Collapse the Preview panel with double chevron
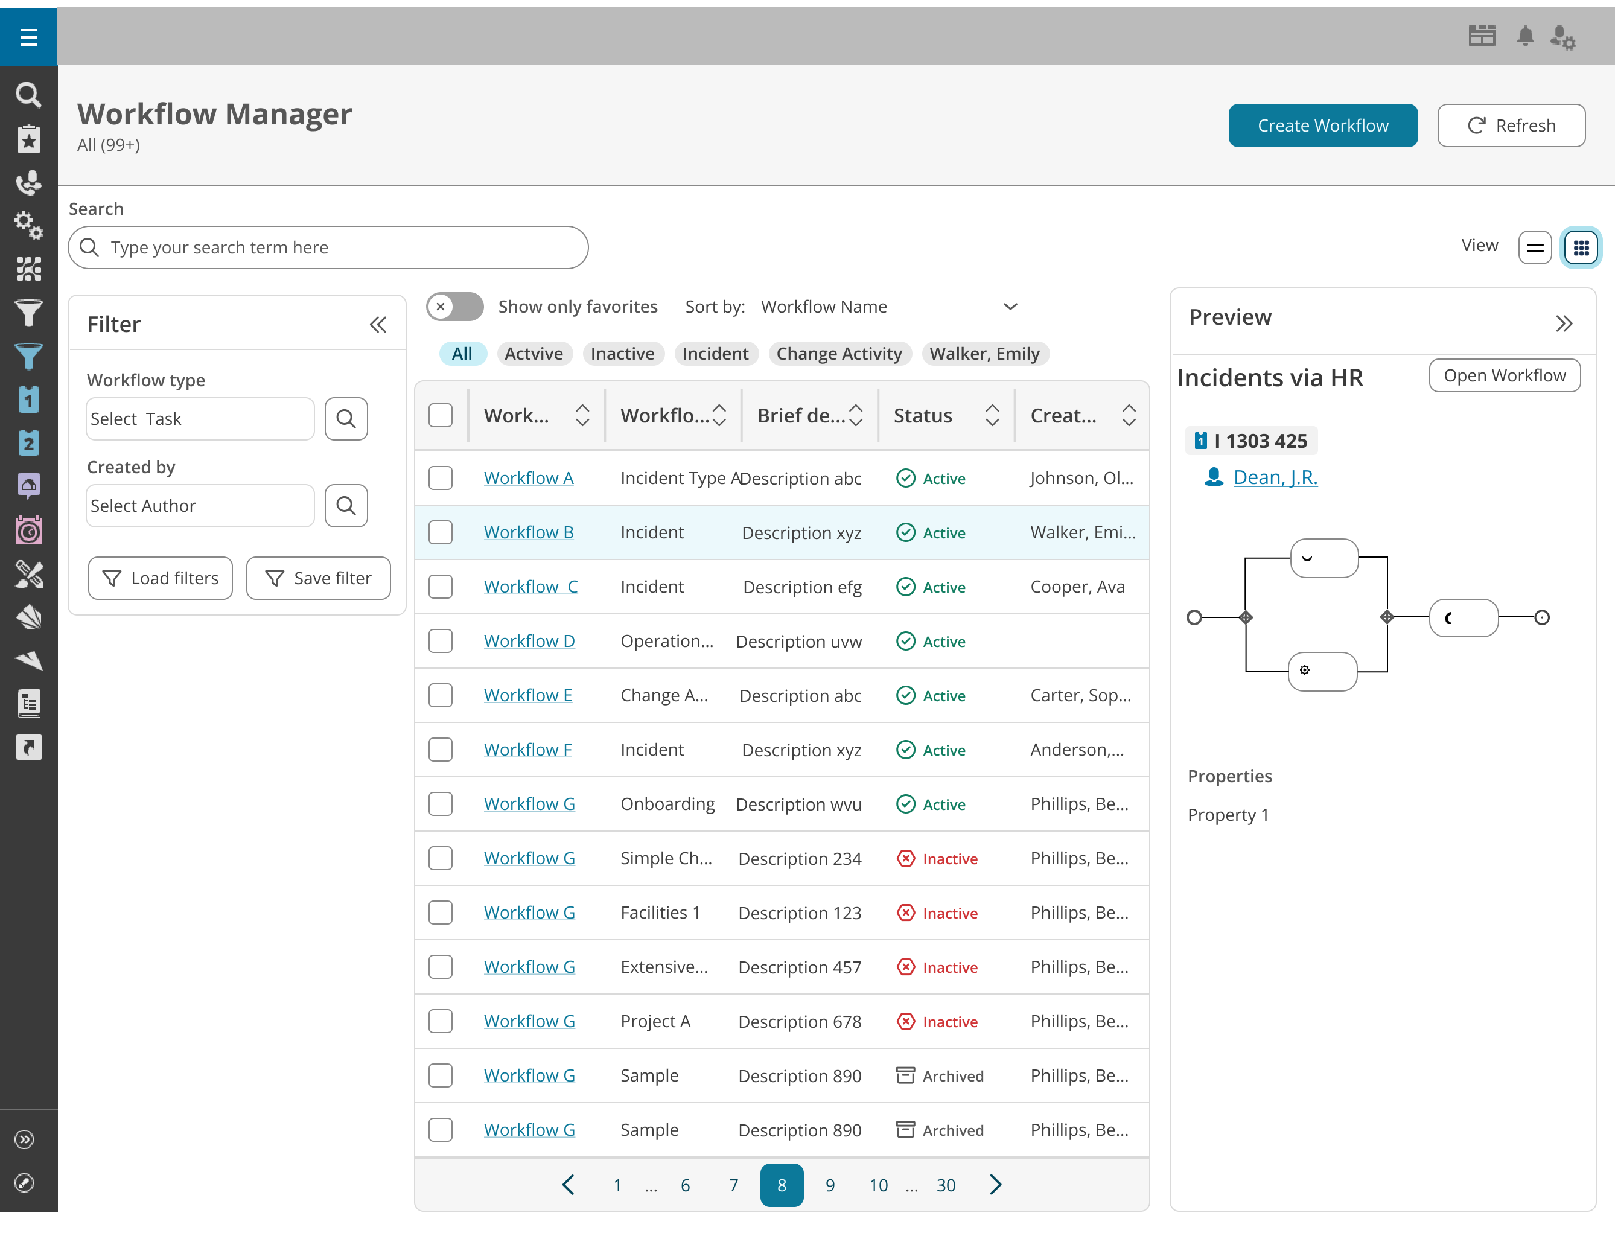Screen dimensions: 1615x1236 pyautogui.click(x=1564, y=323)
